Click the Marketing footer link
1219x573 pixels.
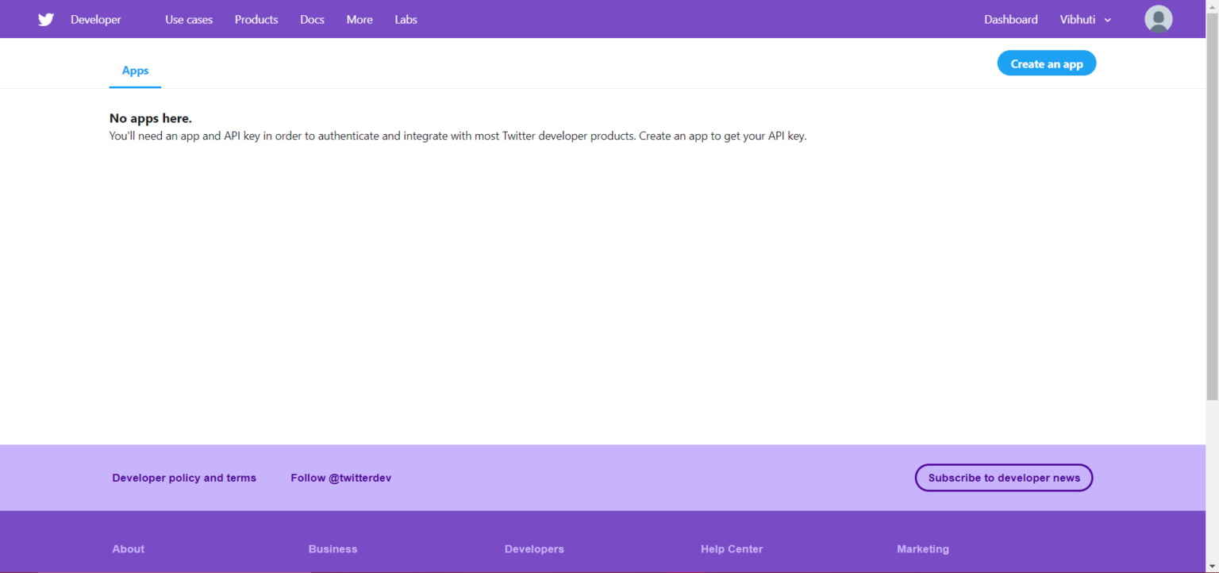pyautogui.click(x=922, y=548)
